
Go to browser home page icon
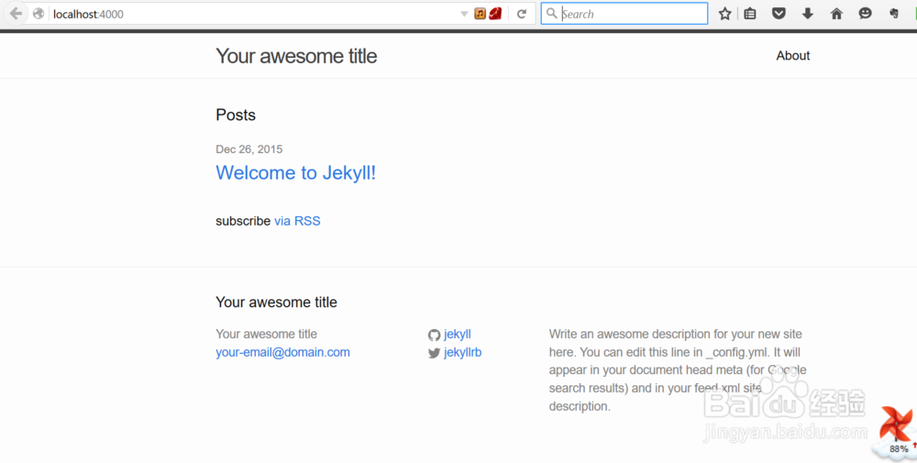pos(836,14)
